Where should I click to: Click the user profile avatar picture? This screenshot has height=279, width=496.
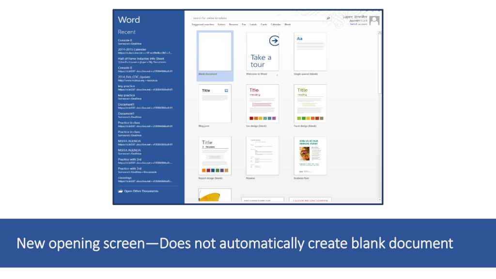374,20
